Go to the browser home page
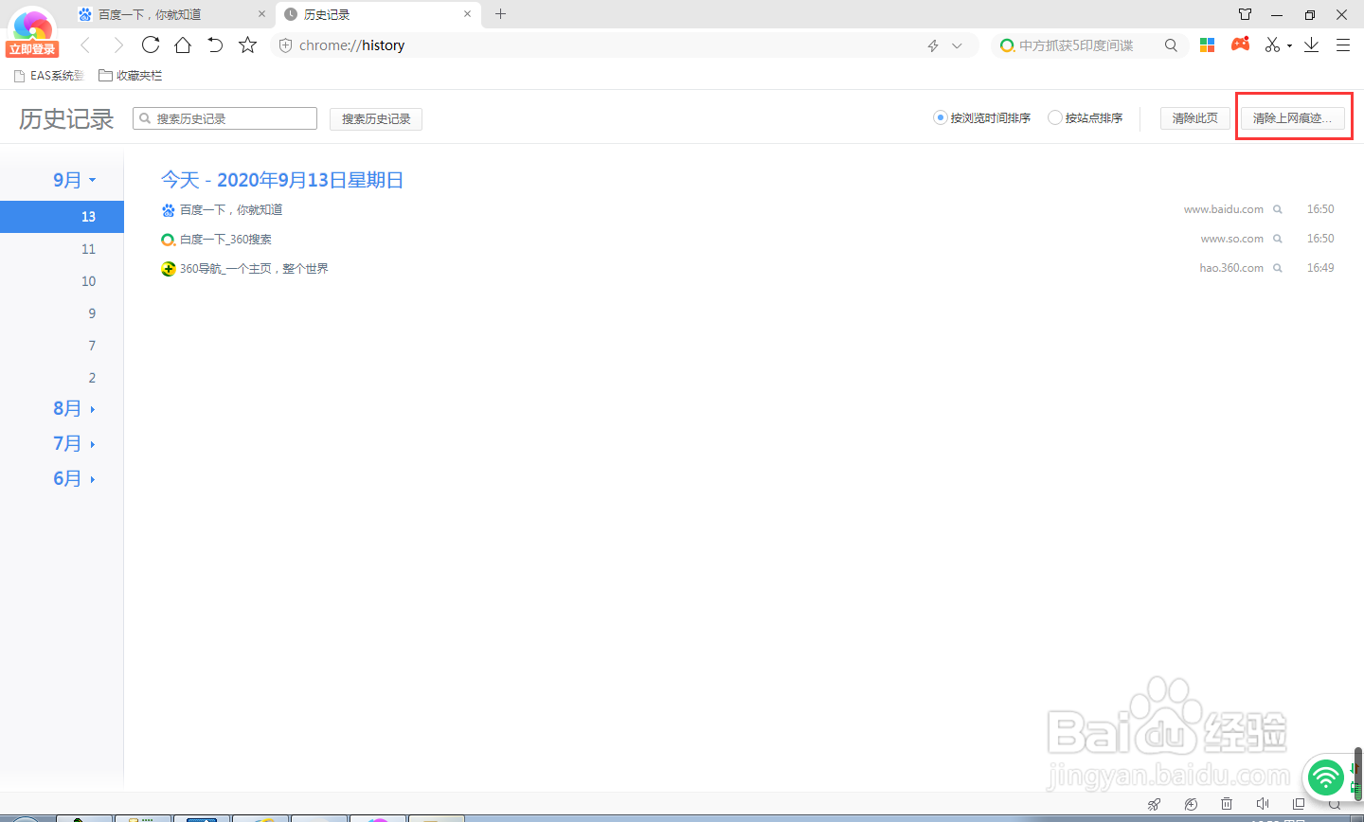 coord(183,45)
